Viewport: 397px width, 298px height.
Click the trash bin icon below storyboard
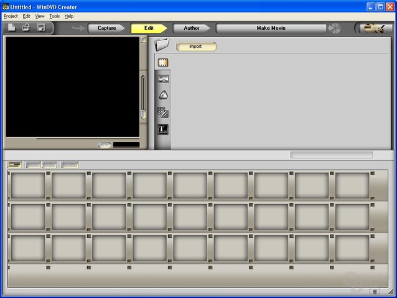coord(375,292)
